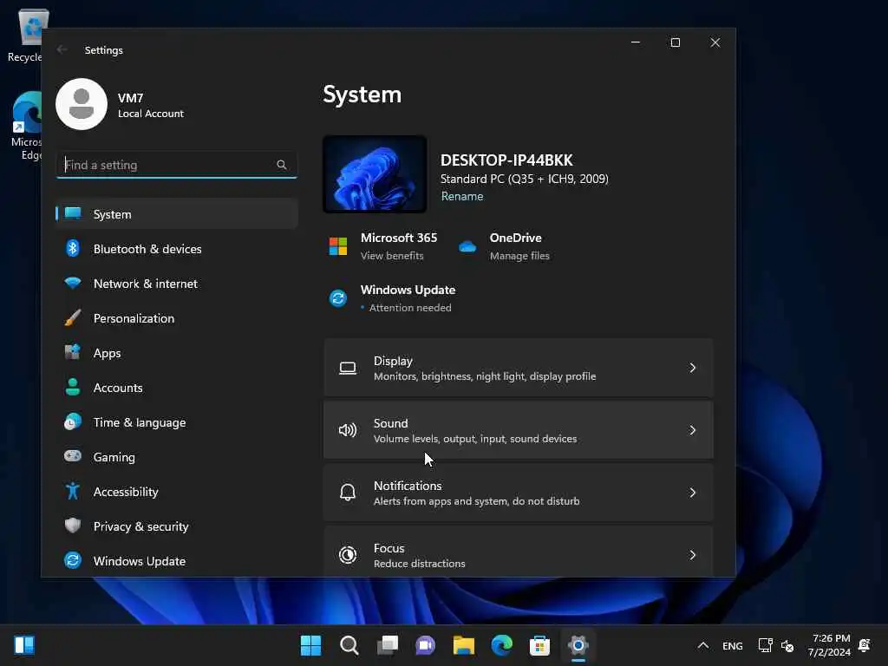Click the Settings gear on the taskbar

(578, 645)
